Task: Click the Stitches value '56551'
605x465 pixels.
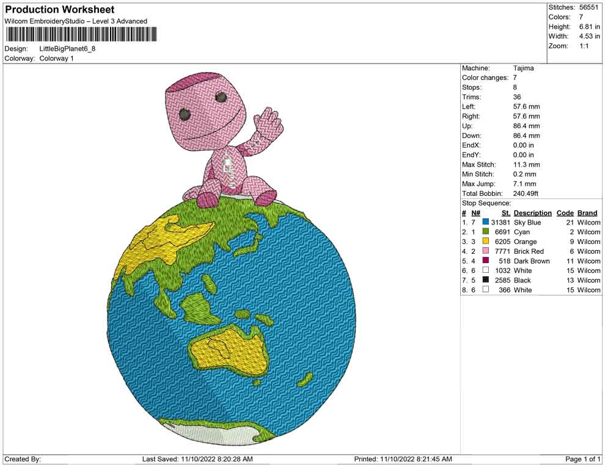Action: pos(588,7)
